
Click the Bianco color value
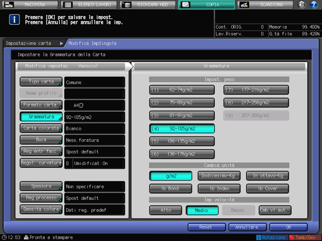[x=95, y=129]
